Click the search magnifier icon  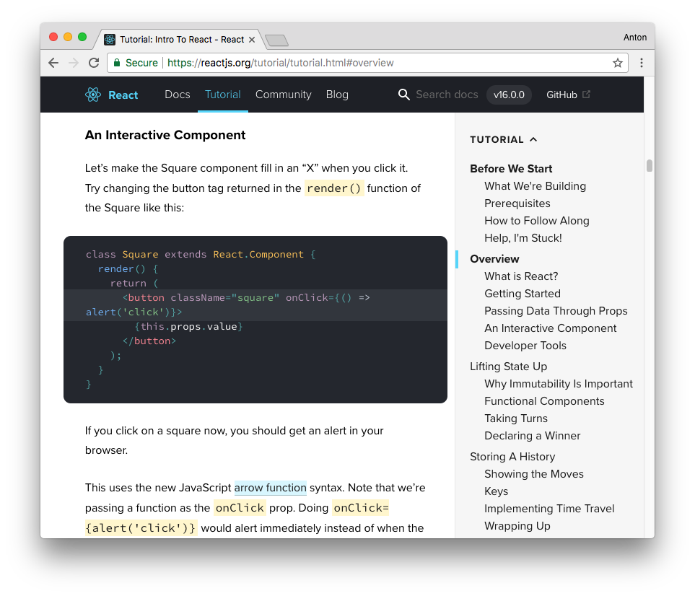(403, 95)
